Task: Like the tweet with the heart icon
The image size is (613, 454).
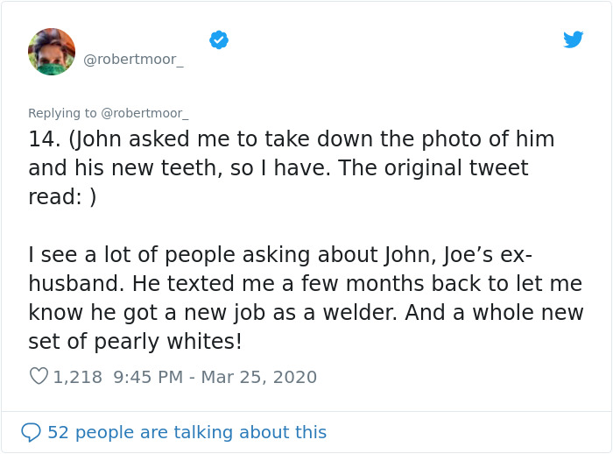Action: [x=39, y=377]
